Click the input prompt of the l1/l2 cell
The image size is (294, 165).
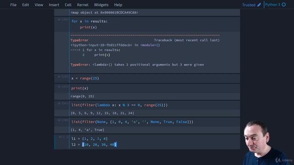(63, 137)
